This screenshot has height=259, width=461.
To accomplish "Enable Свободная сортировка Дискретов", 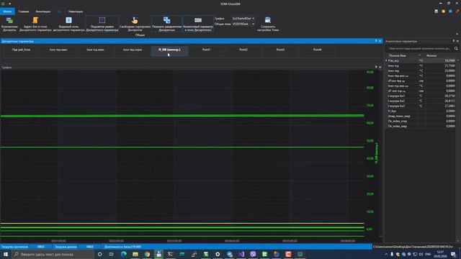I will [135, 24].
